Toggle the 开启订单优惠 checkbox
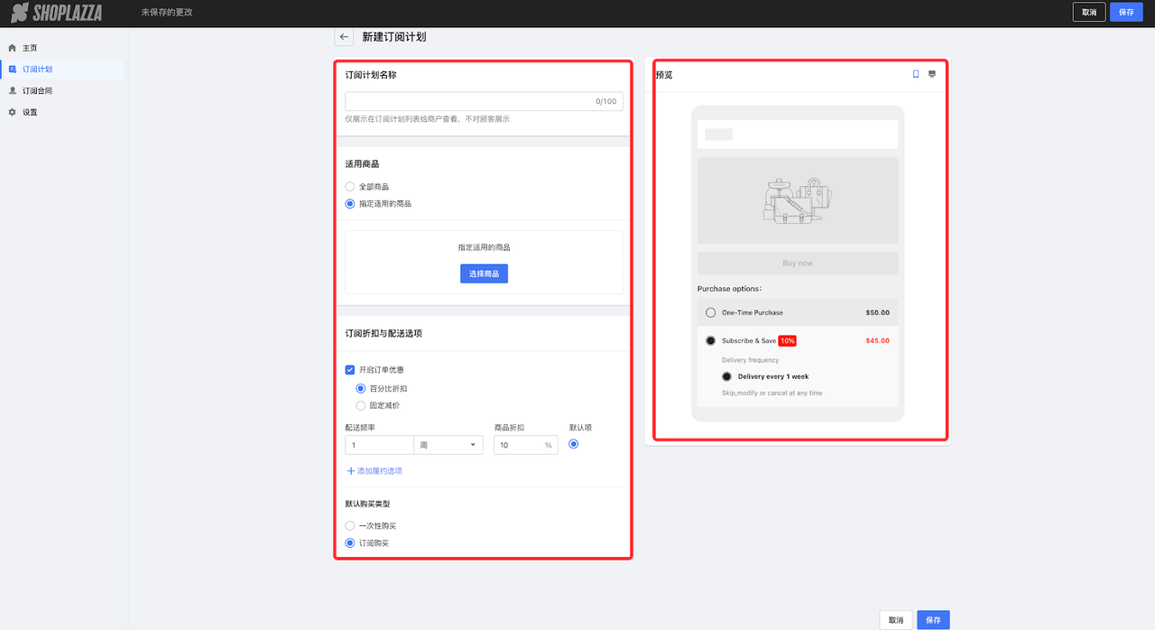This screenshot has width=1155, height=630. (350, 370)
